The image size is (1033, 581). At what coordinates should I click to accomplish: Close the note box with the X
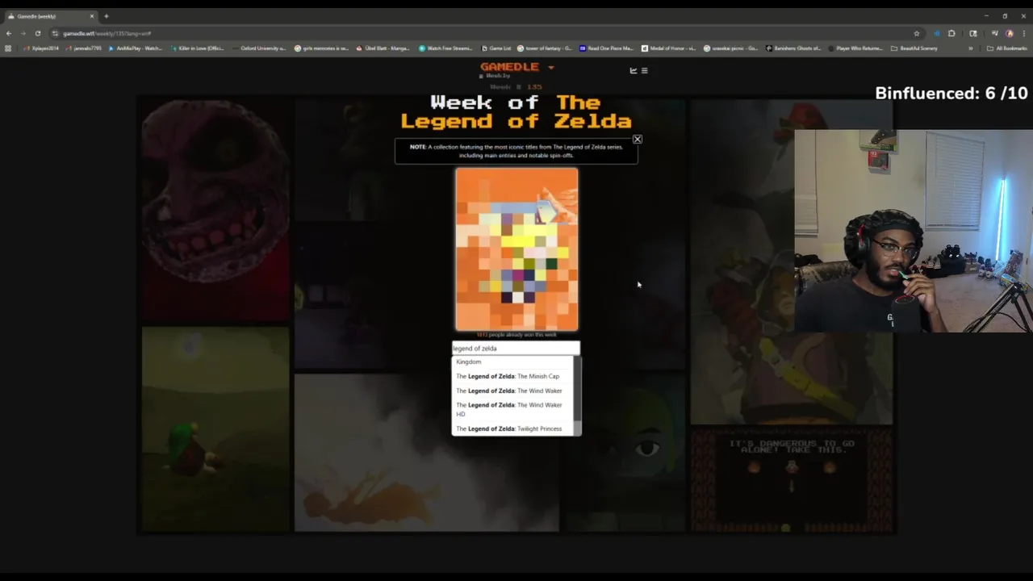(638, 140)
